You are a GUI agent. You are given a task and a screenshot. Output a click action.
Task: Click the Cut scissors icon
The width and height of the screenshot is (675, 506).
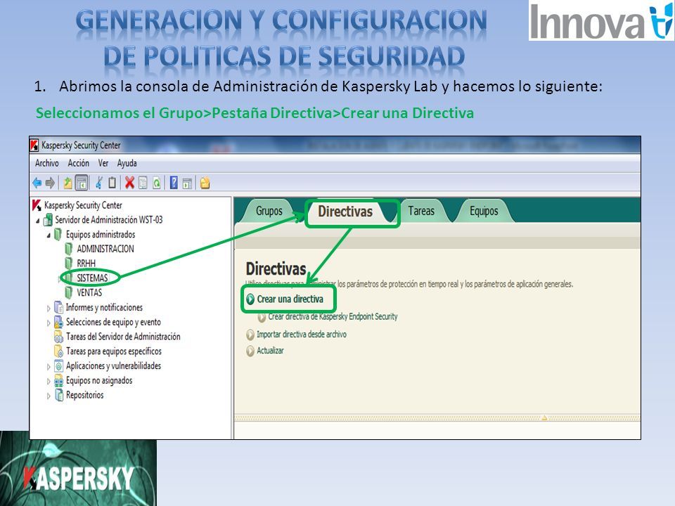99,183
